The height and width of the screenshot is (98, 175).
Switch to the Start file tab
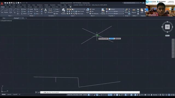pos(4,18)
